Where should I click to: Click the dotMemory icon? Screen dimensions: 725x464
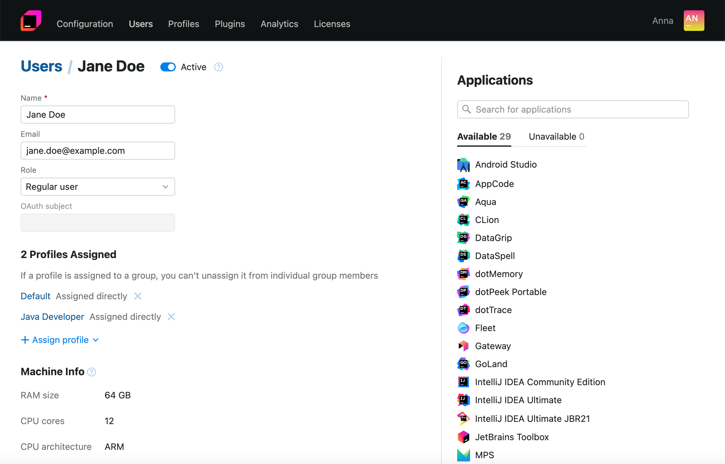click(x=464, y=274)
